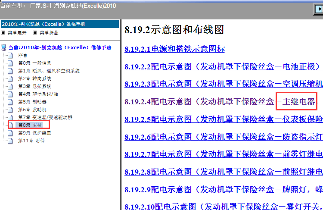Click the page icon beside 第4章 驱动系统/轴

click(10, 94)
